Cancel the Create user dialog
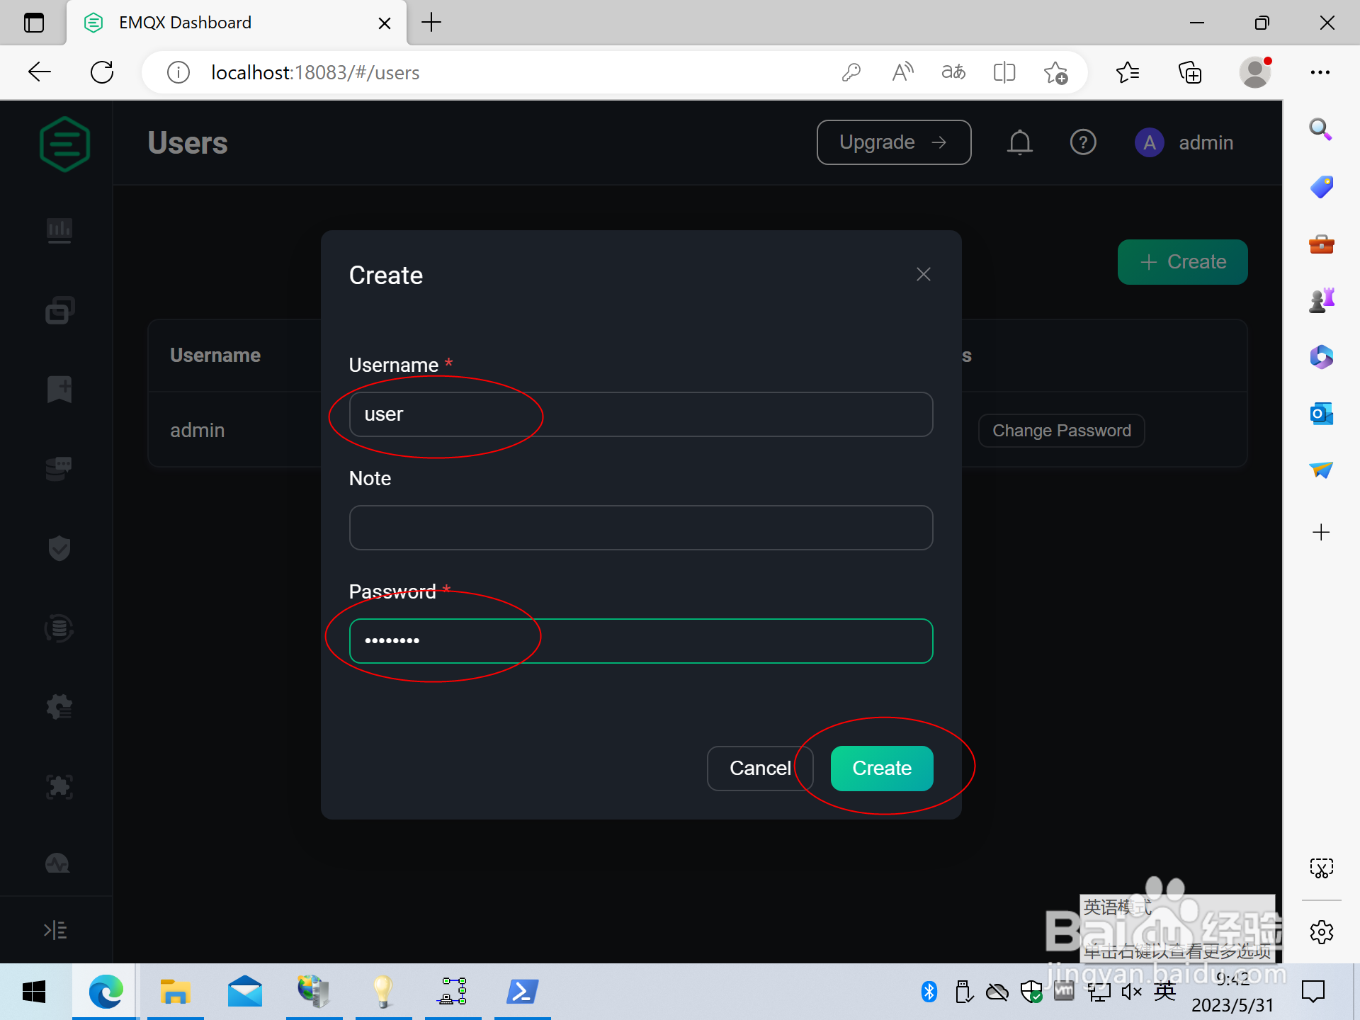 click(760, 769)
